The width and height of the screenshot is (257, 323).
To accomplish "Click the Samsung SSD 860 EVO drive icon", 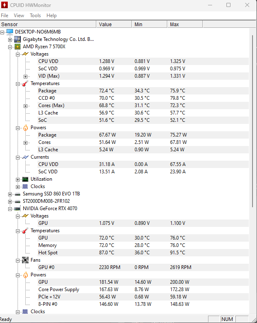I will (x=18, y=194).
